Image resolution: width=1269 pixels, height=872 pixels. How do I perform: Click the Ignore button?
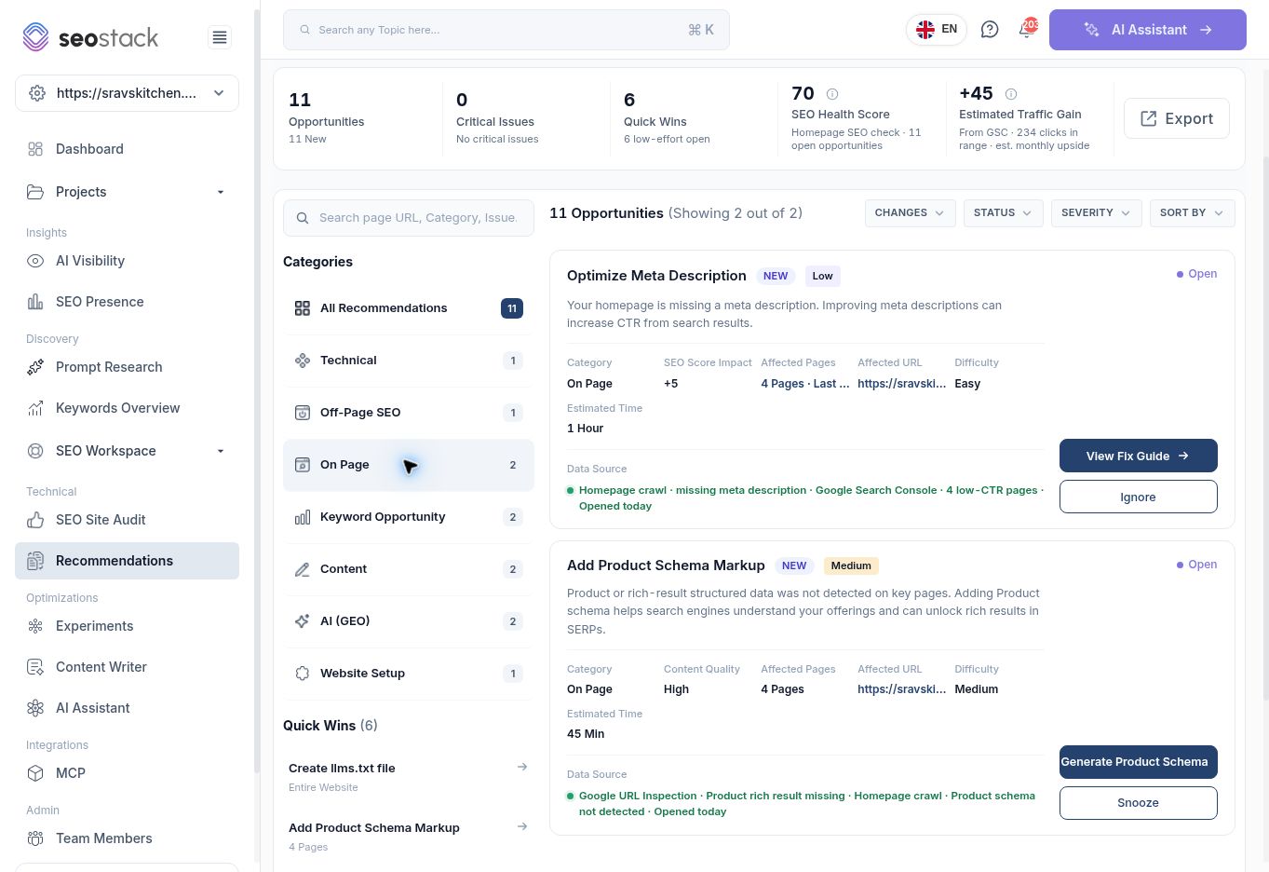[1138, 497]
